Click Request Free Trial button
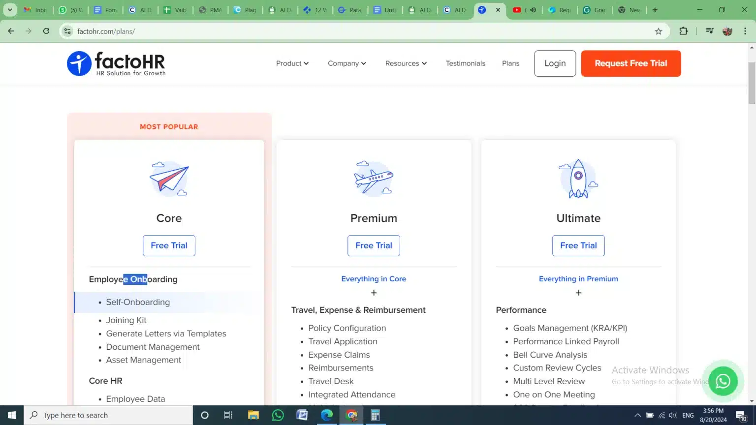The image size is (756, 425). click(x=631, y=63)
